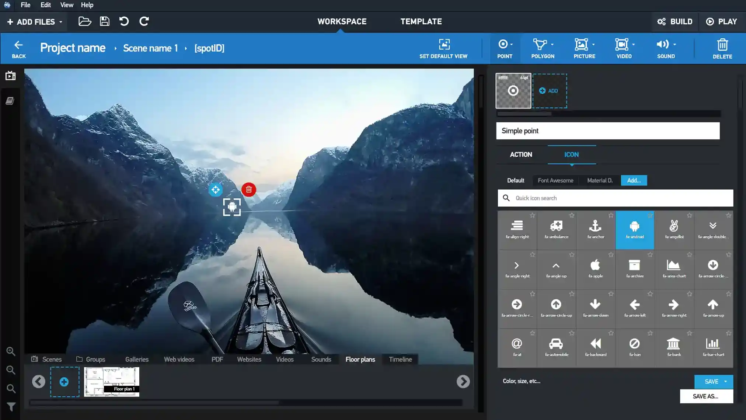The height and width of the screenshot is (420, 746).
Task: Select the fa-android icon
Action: click(634, 230)
